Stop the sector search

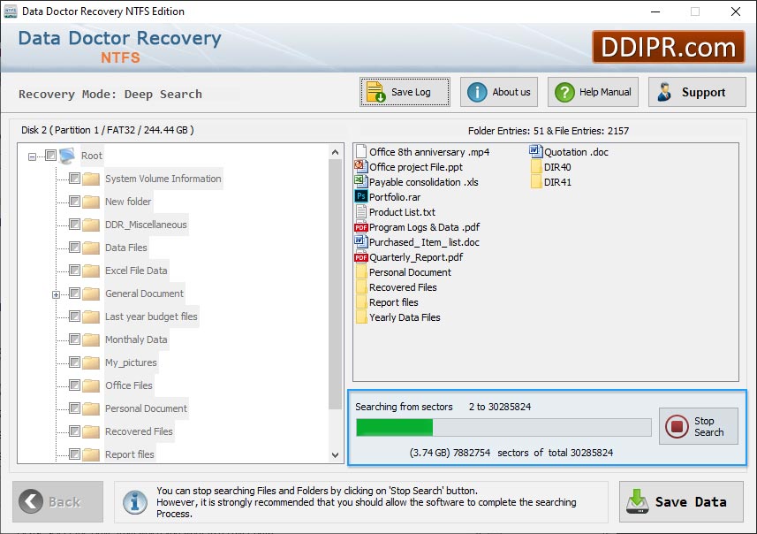pos(698,426)
